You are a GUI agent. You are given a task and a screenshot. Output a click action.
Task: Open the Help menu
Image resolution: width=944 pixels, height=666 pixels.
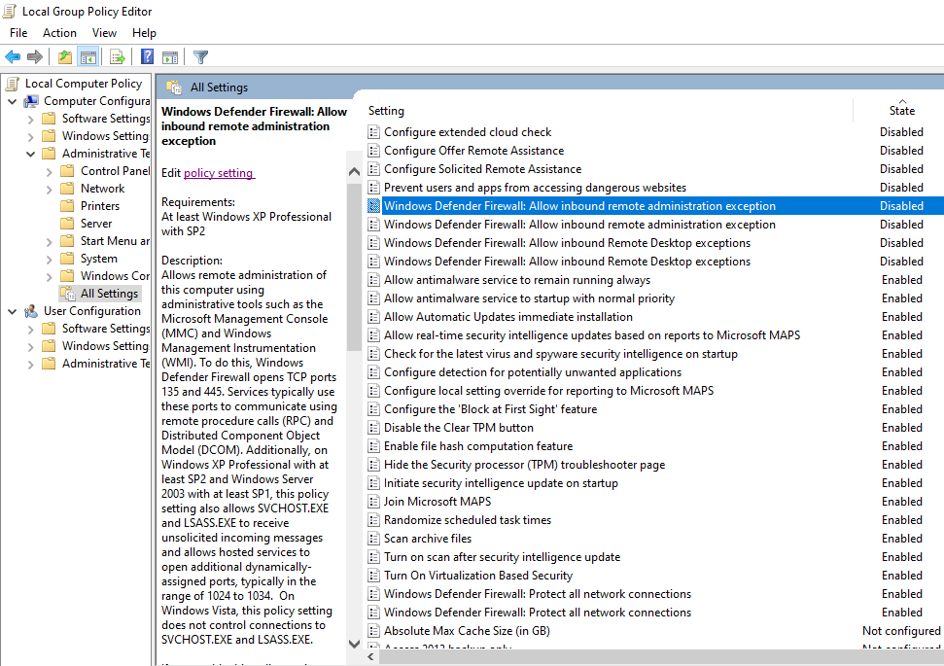click(144, 32)
